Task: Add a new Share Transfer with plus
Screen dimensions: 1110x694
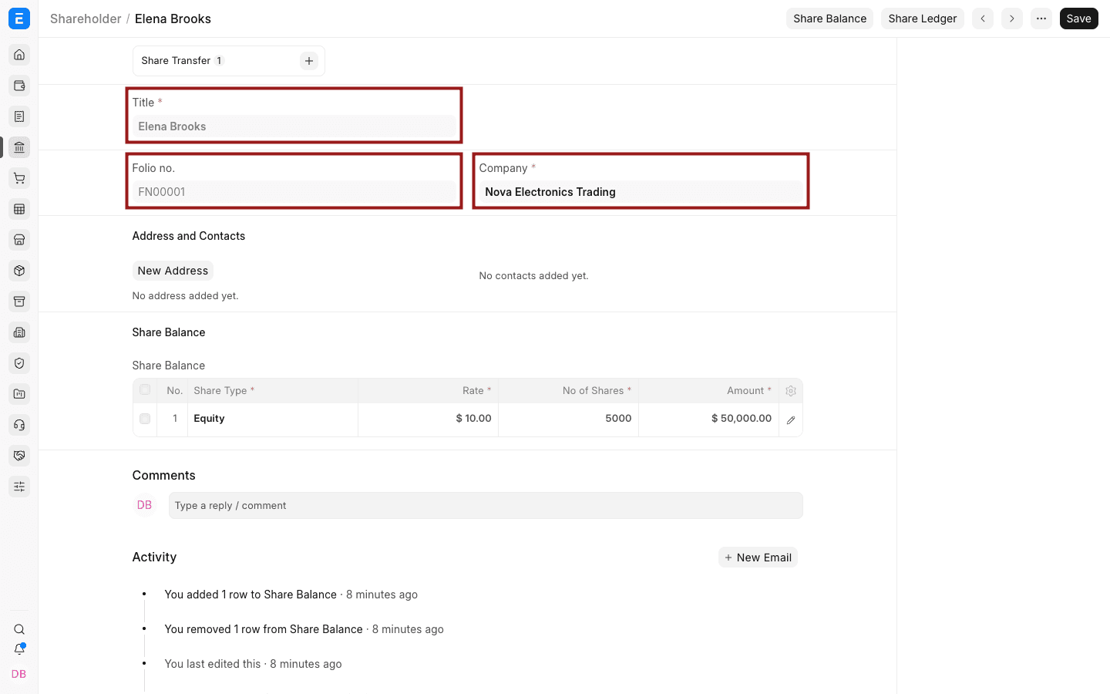Action: pyautogui.click(x=309, y=61)
